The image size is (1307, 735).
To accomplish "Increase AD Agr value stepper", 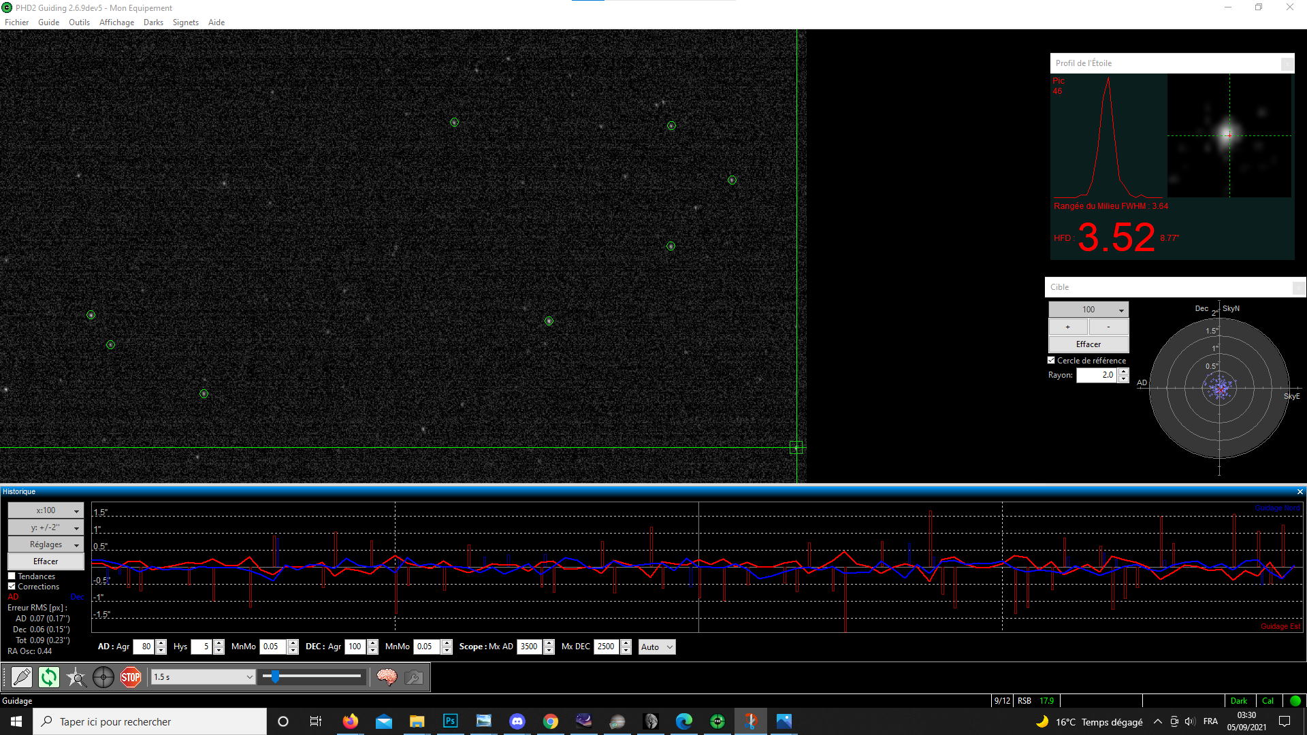I will tap(161, 644).
